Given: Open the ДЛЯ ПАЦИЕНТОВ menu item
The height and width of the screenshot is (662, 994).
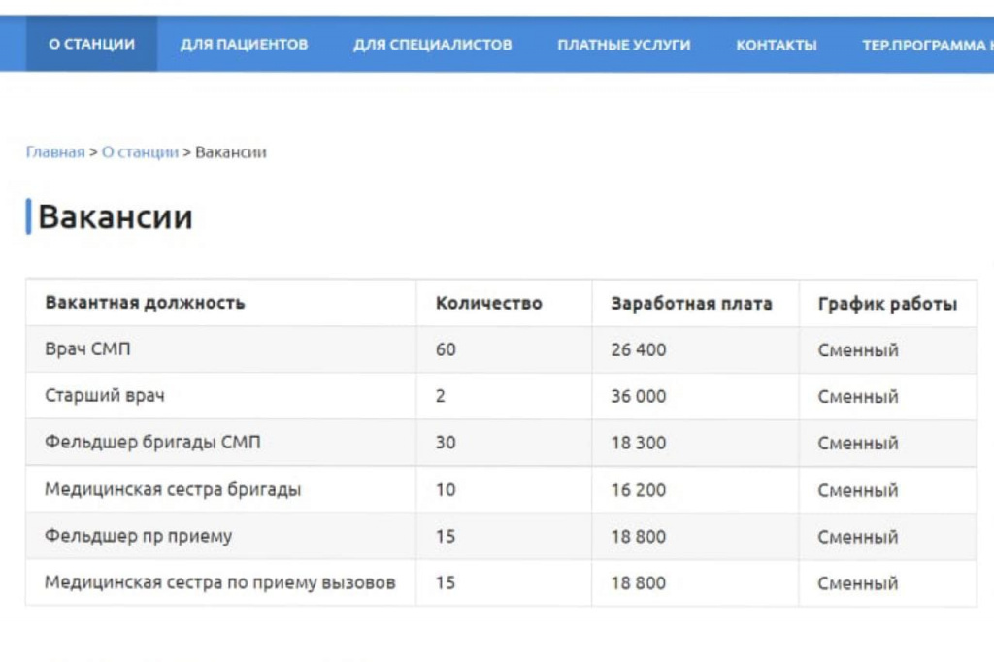Looking at the screenshot, I should [241, 43].
